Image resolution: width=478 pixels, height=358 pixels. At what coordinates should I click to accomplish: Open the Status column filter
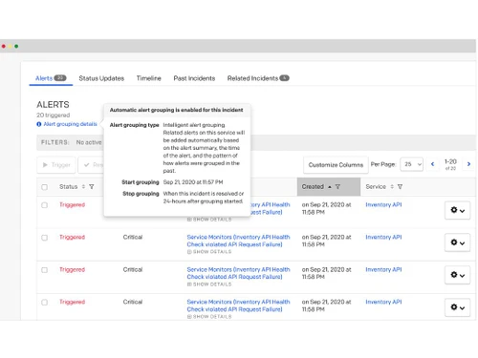coord(92,187)
